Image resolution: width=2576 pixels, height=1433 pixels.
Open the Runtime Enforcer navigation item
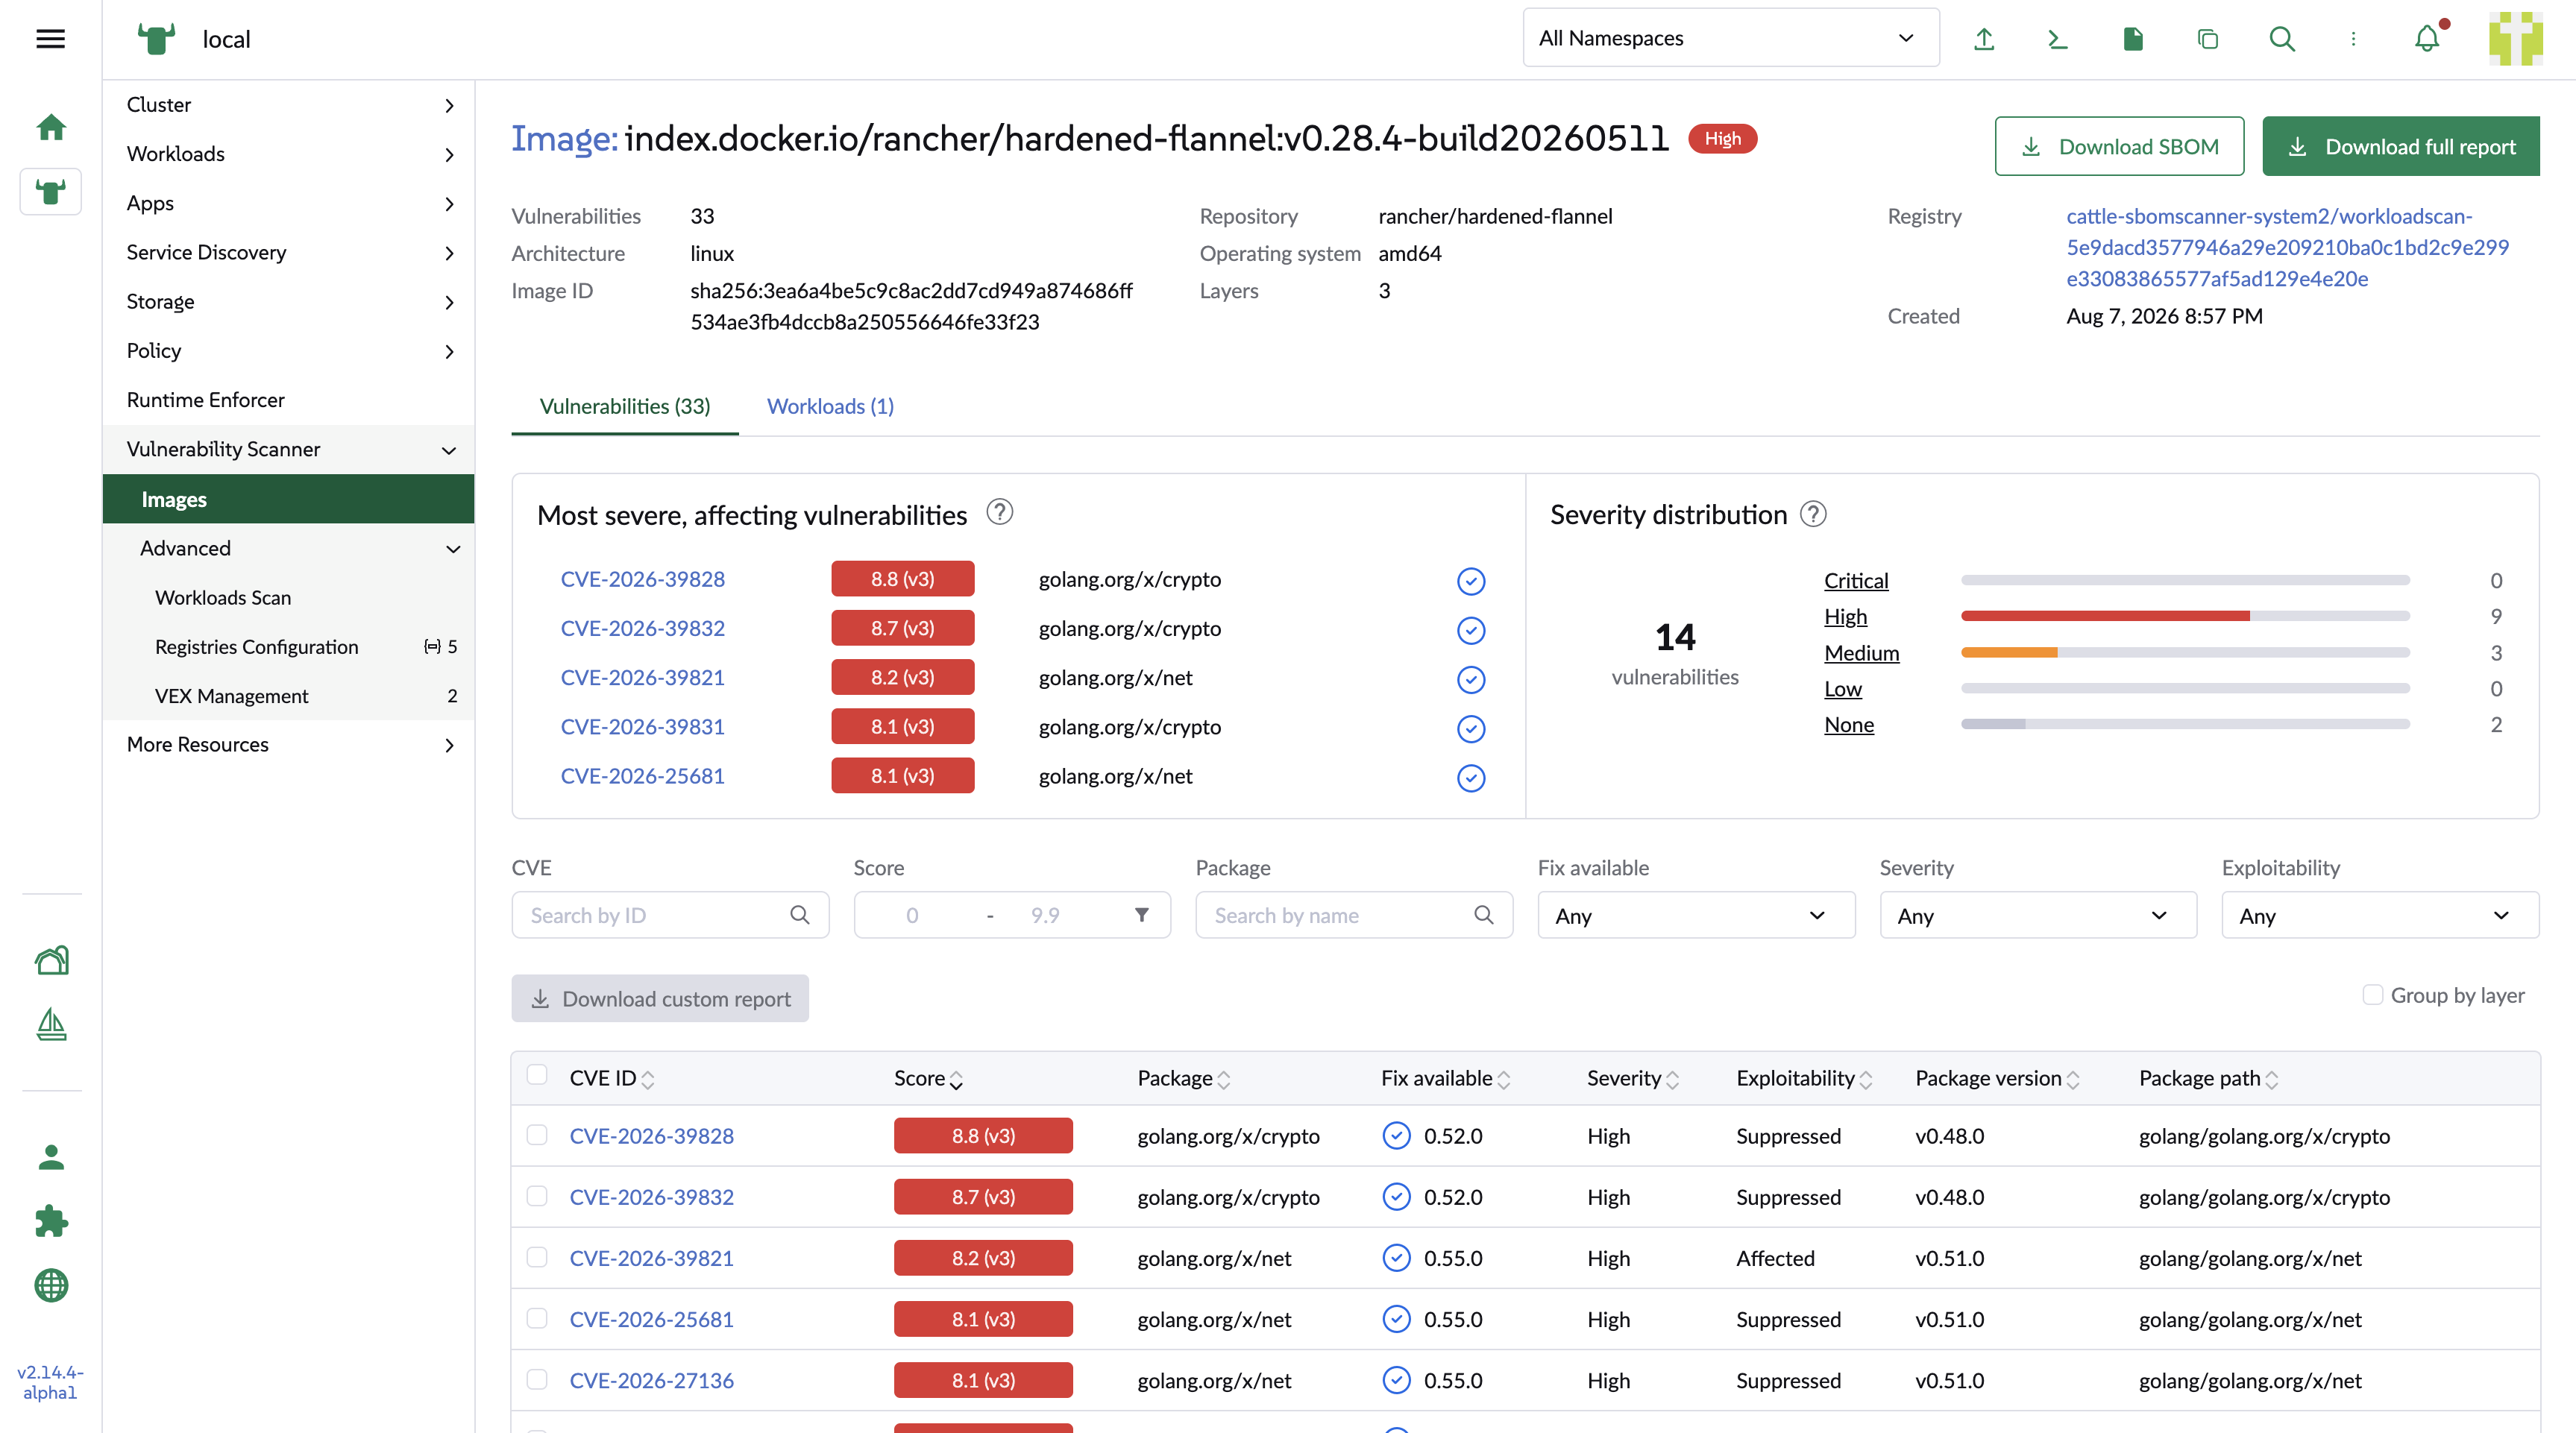289,400
